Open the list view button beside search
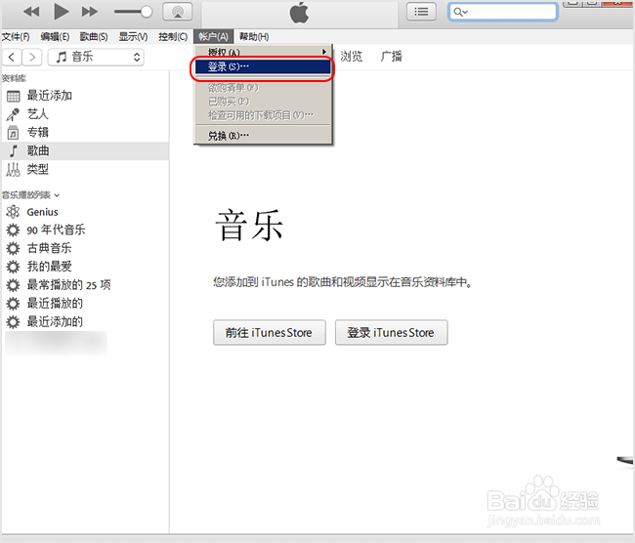The width and height of the screenshot is (635, 543). point(421,12)
